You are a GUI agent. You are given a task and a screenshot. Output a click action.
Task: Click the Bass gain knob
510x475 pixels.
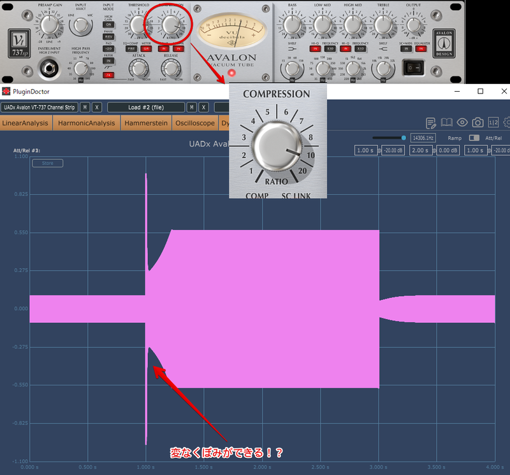(292, 25)
